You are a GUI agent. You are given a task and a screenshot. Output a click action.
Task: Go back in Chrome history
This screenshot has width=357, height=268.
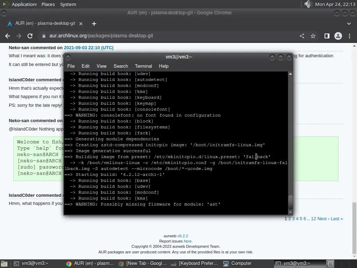click(8, 36)
